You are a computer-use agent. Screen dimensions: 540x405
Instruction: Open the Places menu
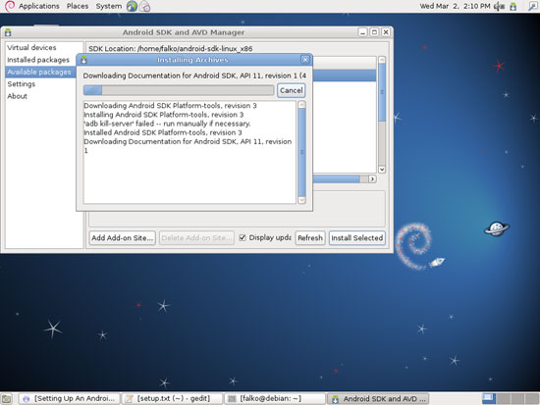point(78,6)
